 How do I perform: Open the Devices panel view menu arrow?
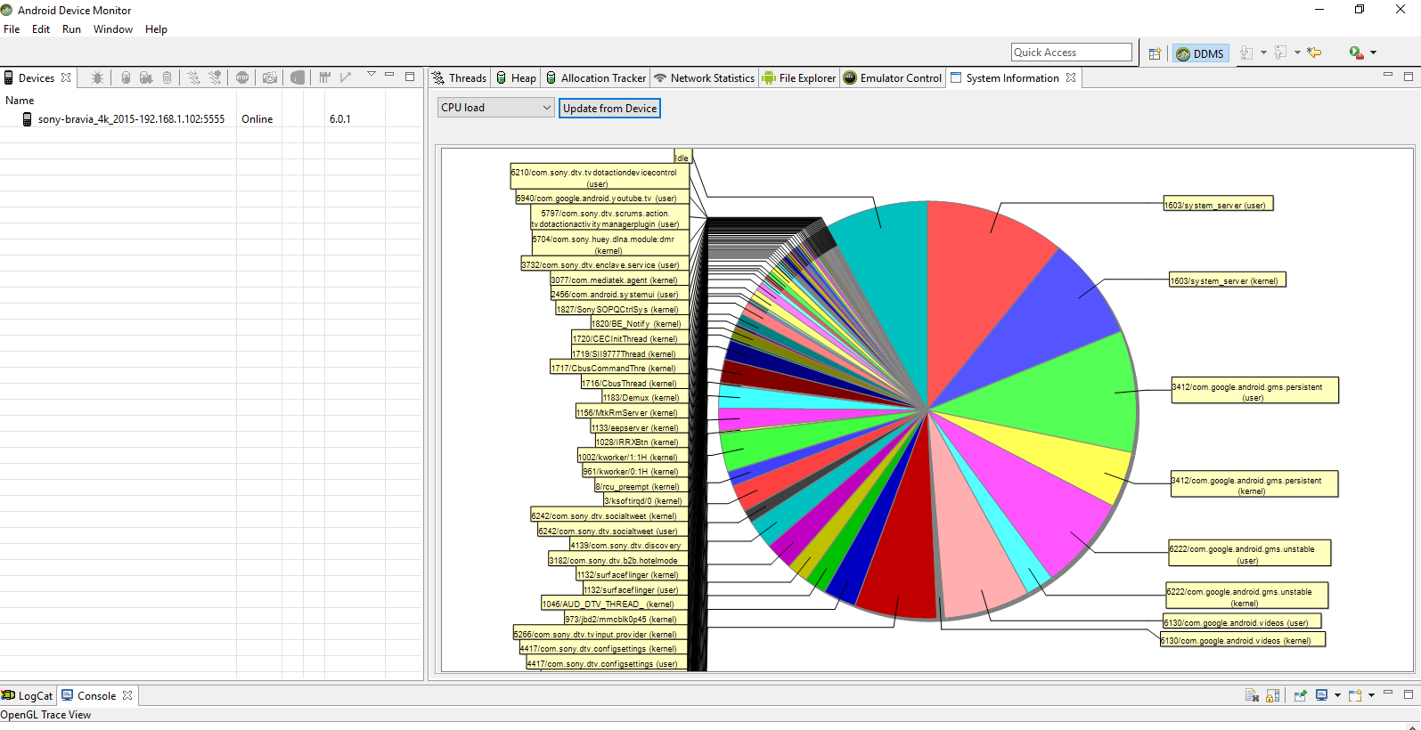pos(372,75)
